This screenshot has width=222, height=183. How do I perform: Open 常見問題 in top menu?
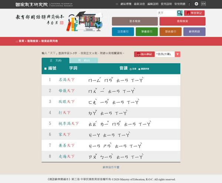[x=180, y=4]
